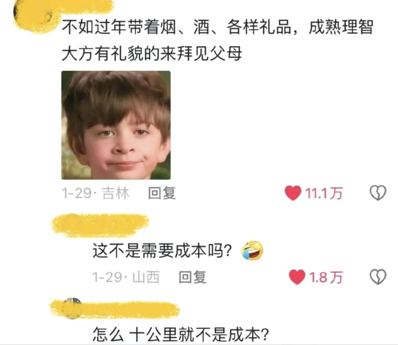
Task: Open the boy meme image attachment
Action: tap(116, 125)
